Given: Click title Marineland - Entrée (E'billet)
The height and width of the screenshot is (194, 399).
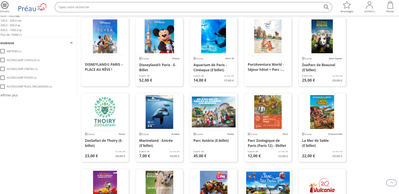Looking at the screenshot, I should point(156,143).
